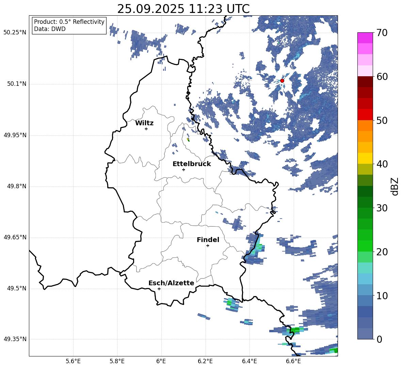Click the Esch/Alzette city label
This screenshot has width=403, height=368.
[x=171, y=283]
